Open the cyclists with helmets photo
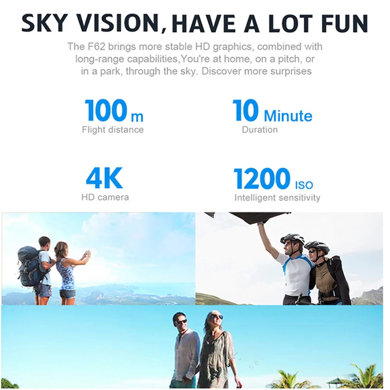This screenshot has width=390, height=390. pyautogui.click(x=289, y=258)
